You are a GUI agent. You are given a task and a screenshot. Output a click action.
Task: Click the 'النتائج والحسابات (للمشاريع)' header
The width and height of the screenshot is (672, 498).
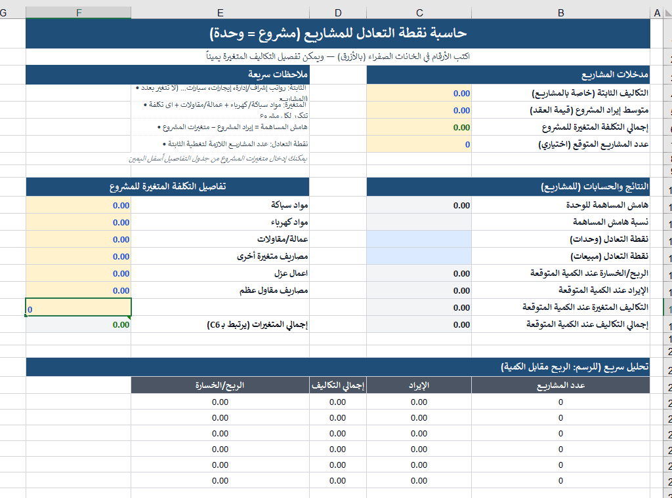click(x=509, y=187)
